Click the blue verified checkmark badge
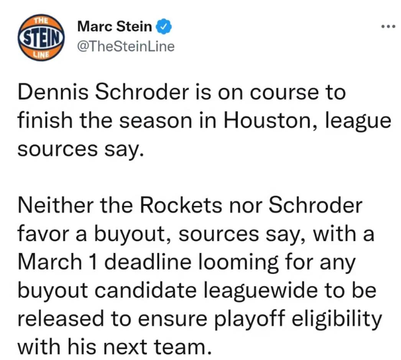The height and width of the screenshot is (360, 401). (164, 26)
